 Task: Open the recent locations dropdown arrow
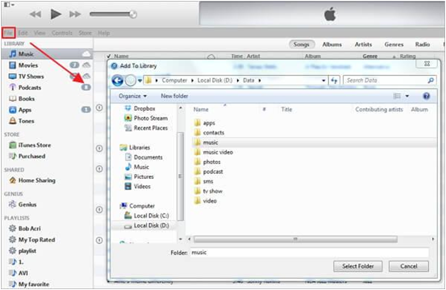coord(140,81)
